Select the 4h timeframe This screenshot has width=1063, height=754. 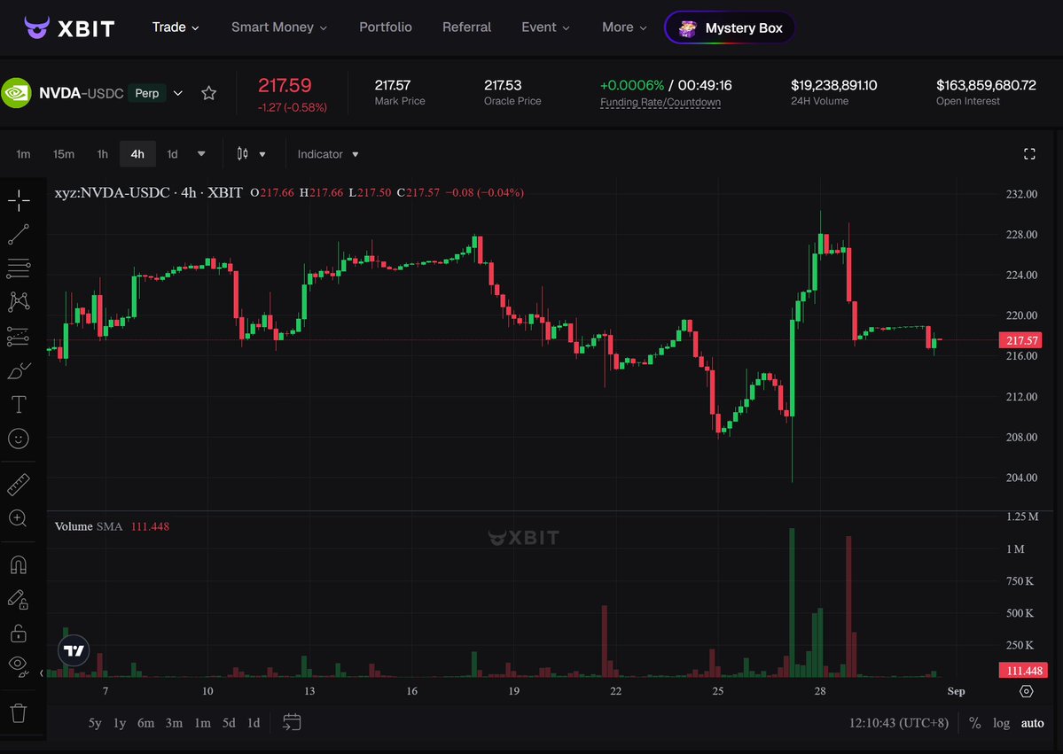pyautogui.click(x=137, y=154)
